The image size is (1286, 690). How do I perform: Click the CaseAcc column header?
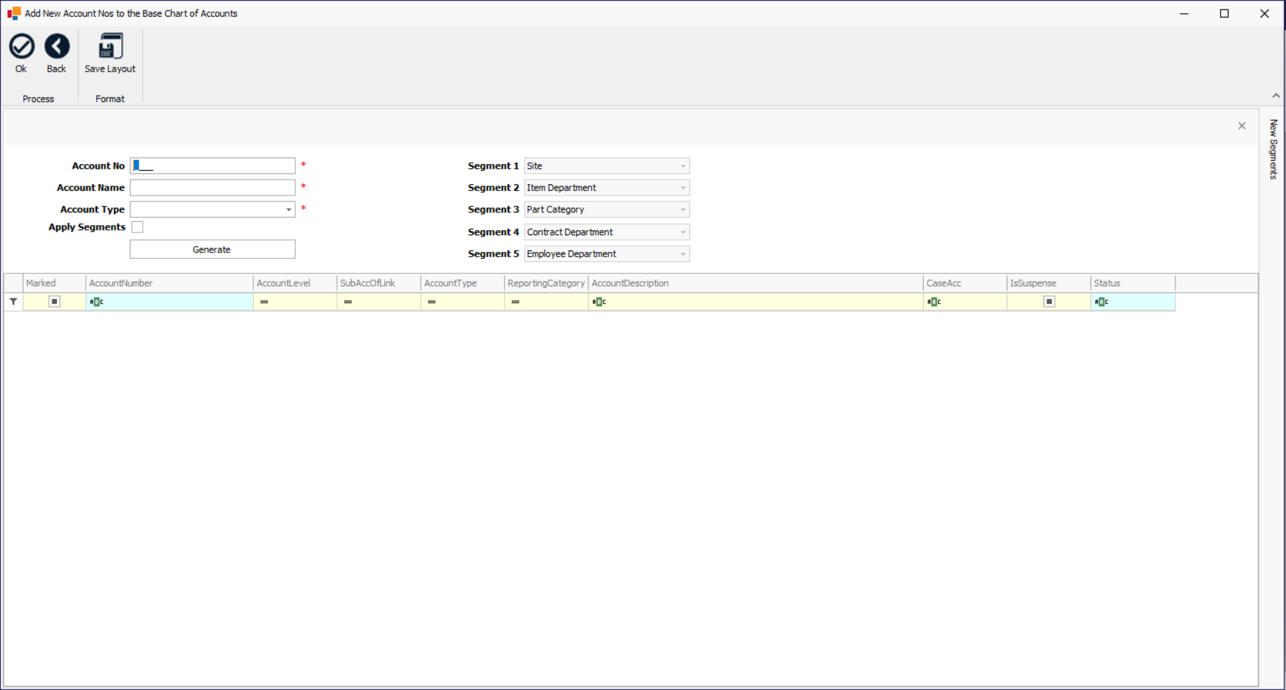pos(965,283)
